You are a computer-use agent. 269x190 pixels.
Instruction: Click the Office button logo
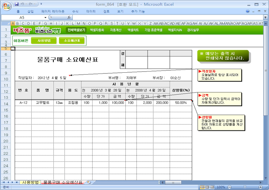click(6, 6)
